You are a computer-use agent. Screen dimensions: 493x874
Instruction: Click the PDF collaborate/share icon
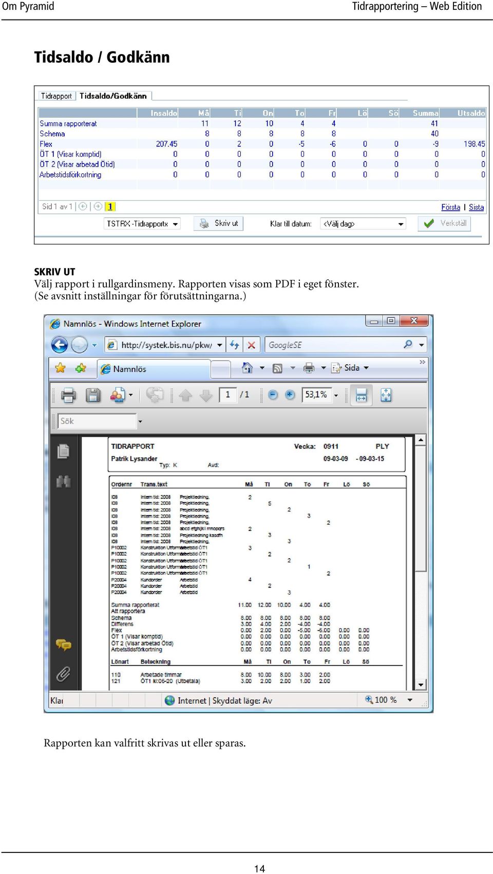[118, 395]
